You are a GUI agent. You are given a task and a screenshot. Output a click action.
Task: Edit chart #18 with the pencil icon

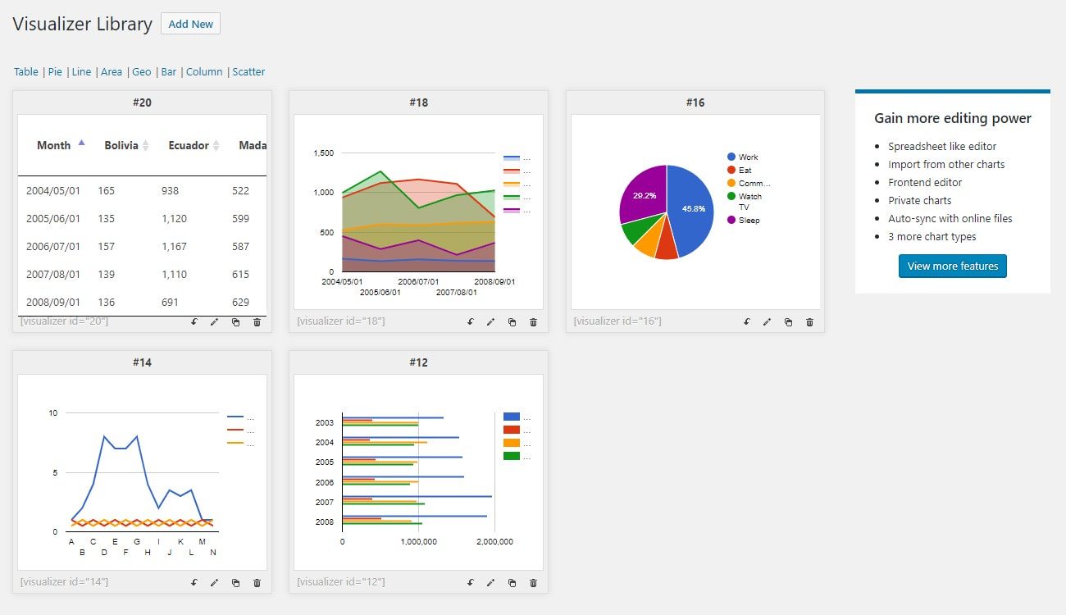pos(491,321)
